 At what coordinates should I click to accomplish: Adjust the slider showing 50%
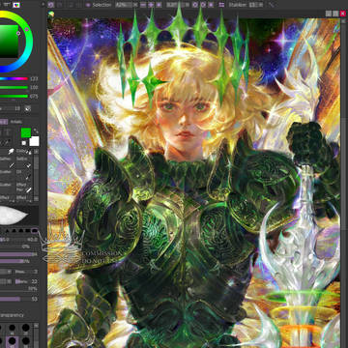click(x=19, y=289)
